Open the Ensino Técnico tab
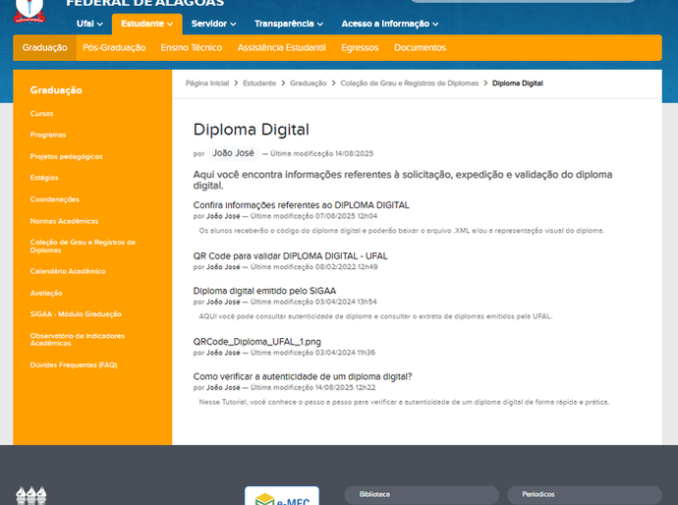678x505 pixels. point(192,47)
